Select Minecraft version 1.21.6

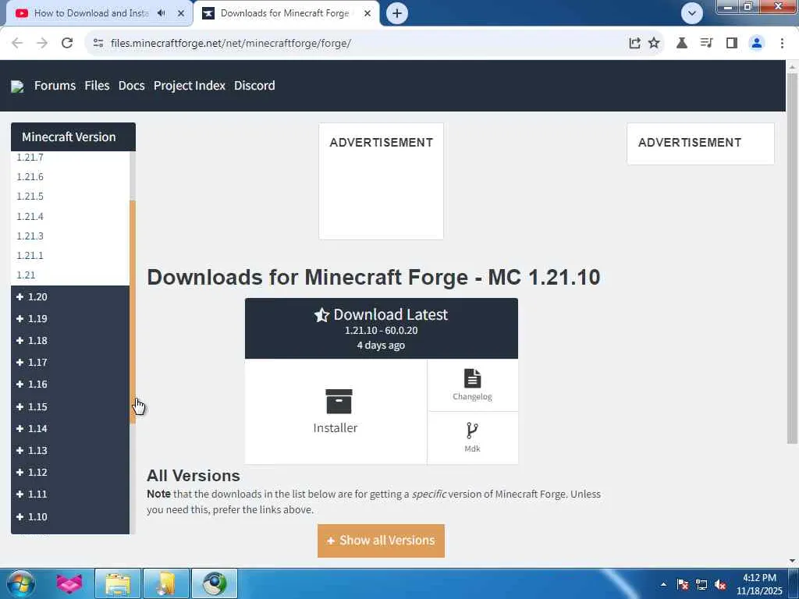tap(30, 177)
